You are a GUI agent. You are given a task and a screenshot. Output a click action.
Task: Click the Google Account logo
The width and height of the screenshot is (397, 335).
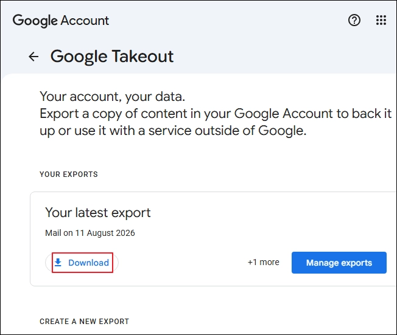tap(61, 21)
